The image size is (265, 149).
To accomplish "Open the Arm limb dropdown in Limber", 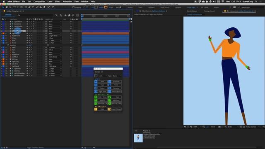I will click(103, 76).
